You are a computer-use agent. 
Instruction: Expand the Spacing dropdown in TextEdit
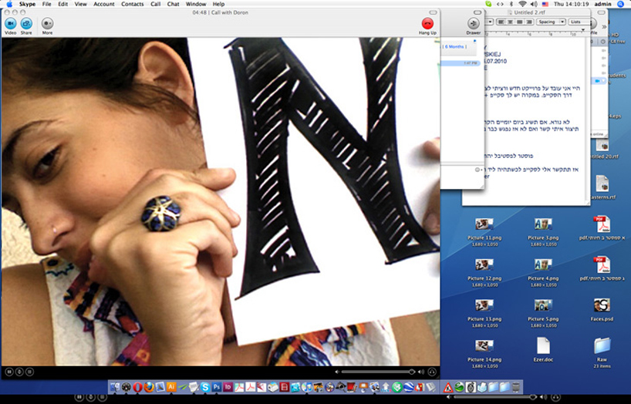tap(551, 22)
